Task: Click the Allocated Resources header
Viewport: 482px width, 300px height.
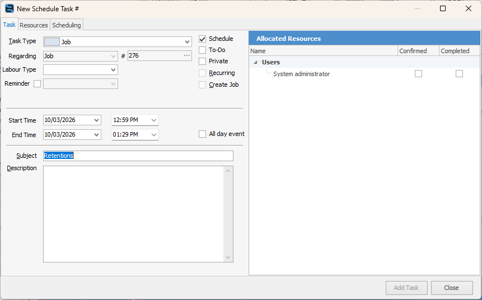Action: (364, 39)
